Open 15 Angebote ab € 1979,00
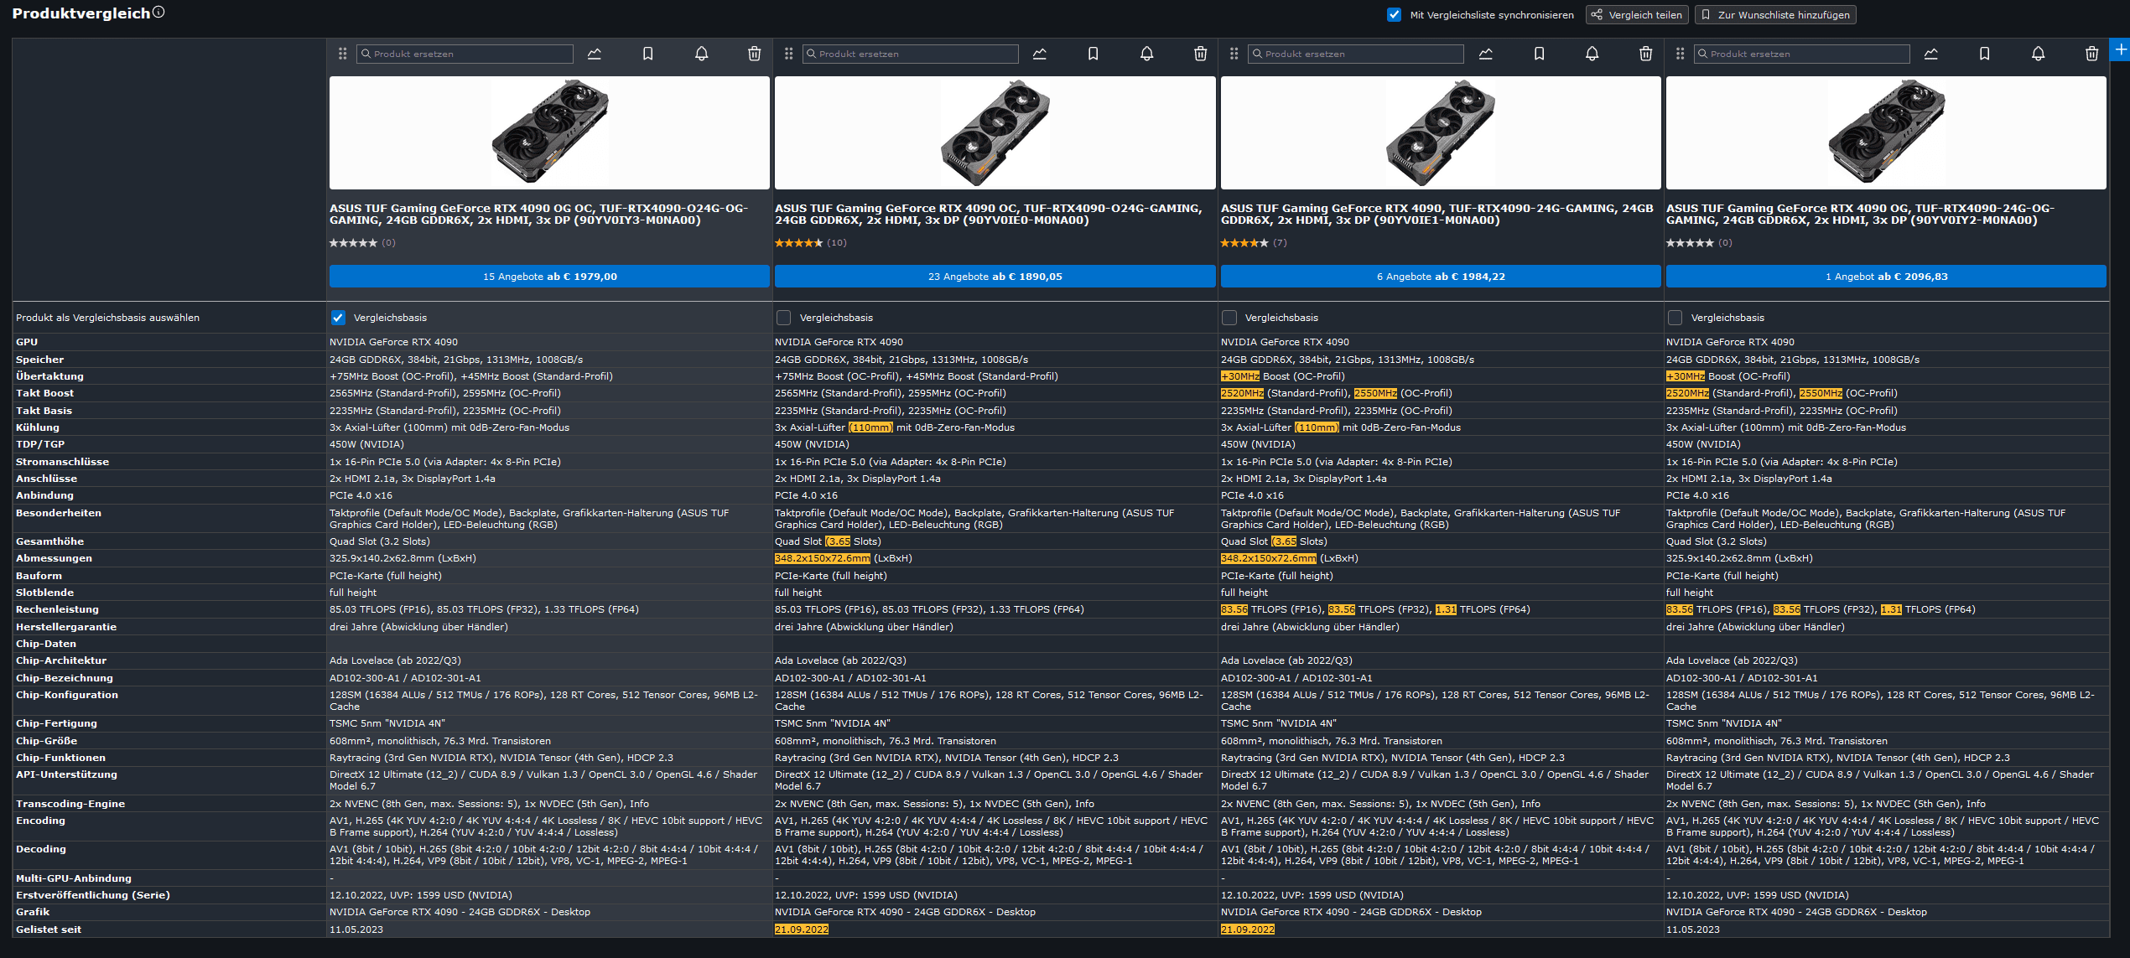The width and height of the screenshot is (2130, 958). point(549,277)
